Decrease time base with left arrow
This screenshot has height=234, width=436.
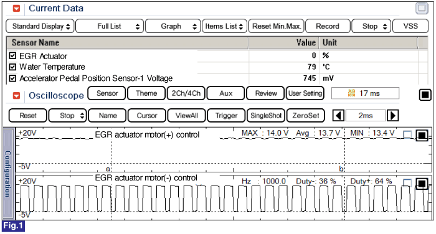pyautogui.click(x=338, y=115)
